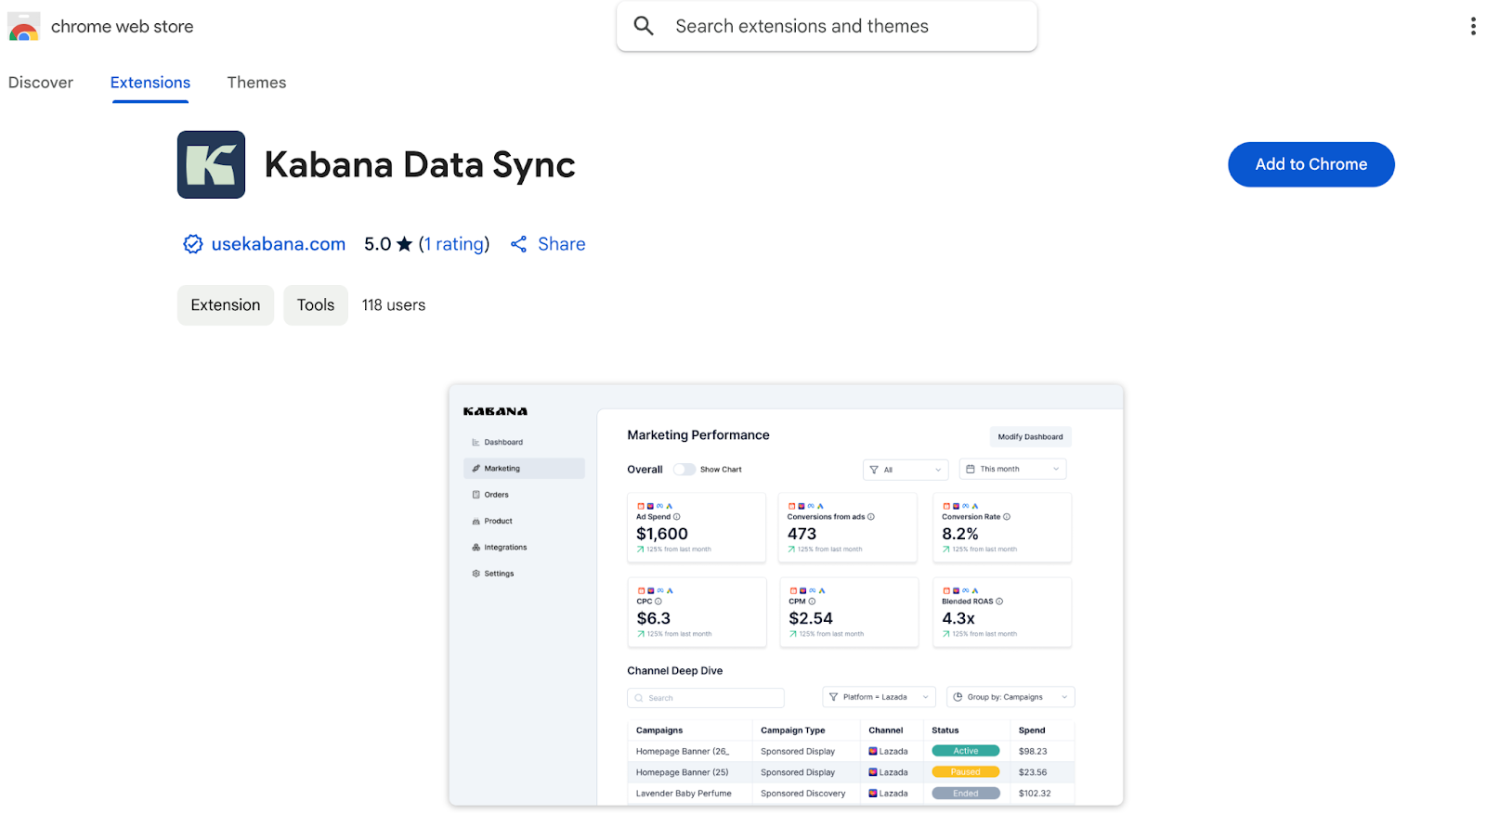Click the star rating icon

(404, 244)
